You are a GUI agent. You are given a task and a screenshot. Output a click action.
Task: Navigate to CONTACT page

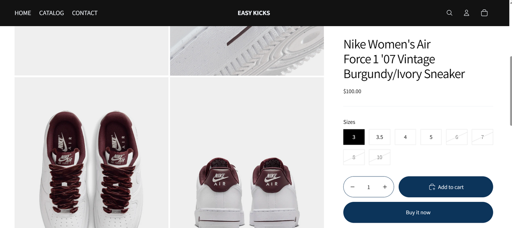coord(85,13)
